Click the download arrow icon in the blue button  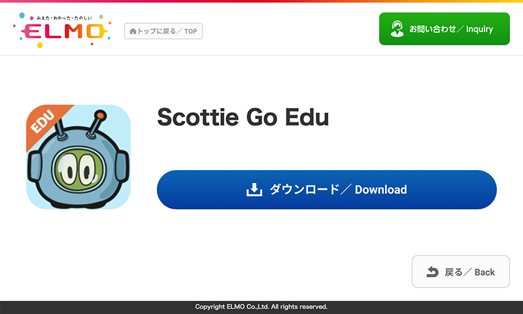254,190
